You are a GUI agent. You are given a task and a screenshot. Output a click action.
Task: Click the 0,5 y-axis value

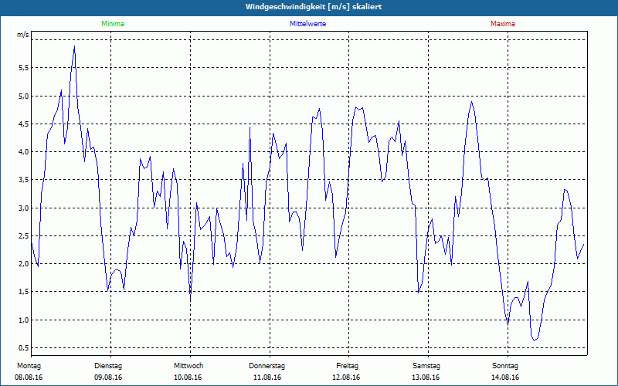pos(24,348)
